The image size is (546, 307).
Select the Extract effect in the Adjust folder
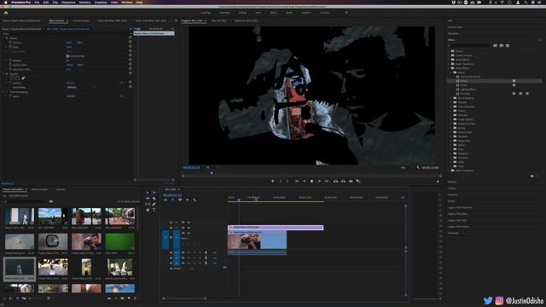[464, 81]
